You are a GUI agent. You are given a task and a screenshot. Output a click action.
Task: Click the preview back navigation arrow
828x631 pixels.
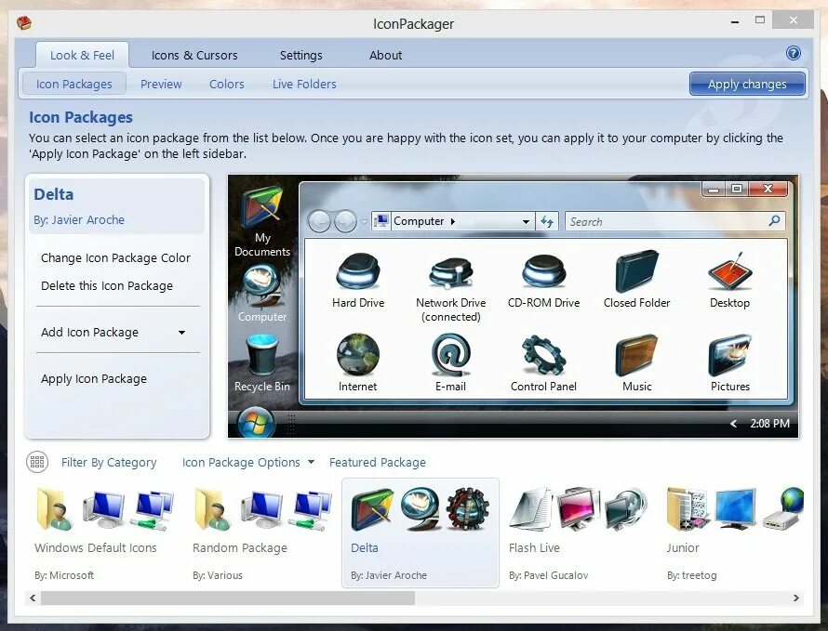point(319,221)
